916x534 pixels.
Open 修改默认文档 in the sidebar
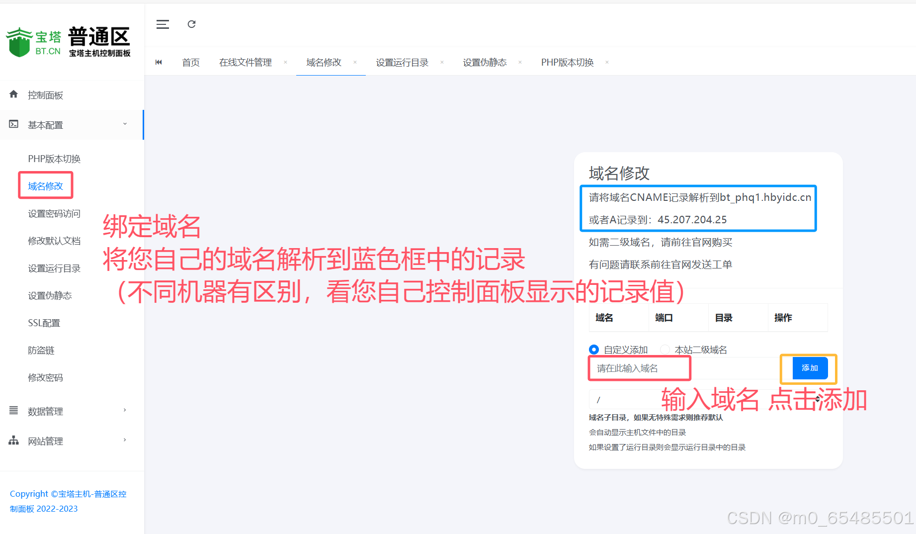click(x=54, y=241)
